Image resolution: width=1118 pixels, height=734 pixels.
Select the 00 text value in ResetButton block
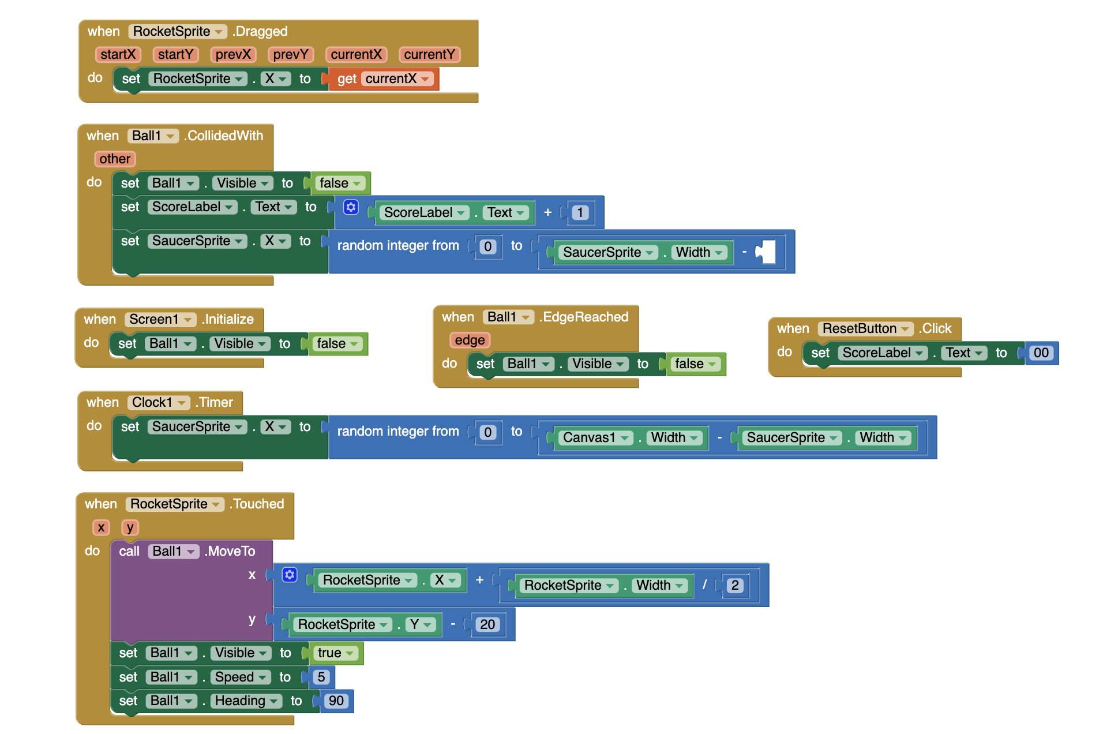[1041, 353]
